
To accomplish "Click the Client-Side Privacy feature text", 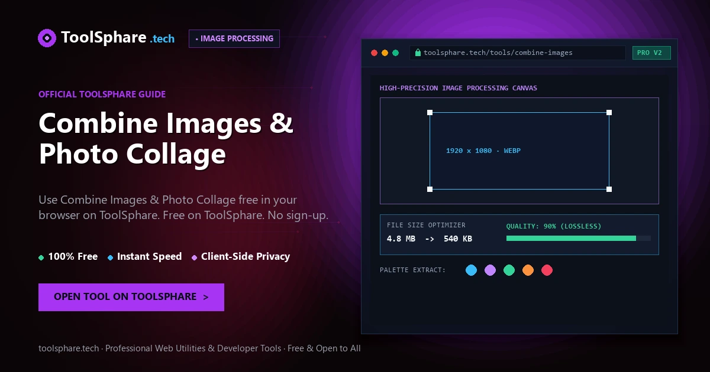I will pyautogui.click(x=246, y=256).
